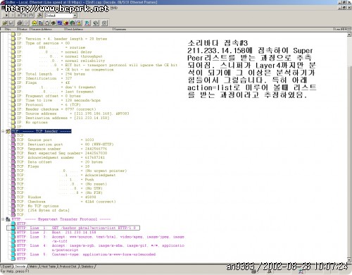
Task: Select the IP Header checksum row
Action: pos(56,109)
